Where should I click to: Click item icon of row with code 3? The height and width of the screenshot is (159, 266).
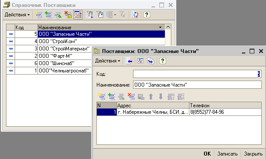[x=11, y=49]
